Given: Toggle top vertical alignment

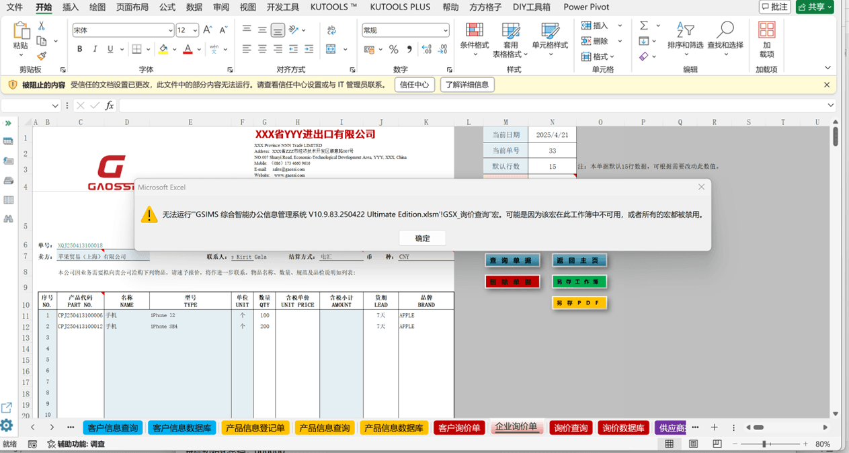Looking at the screenshot, I should pos(247,30).
